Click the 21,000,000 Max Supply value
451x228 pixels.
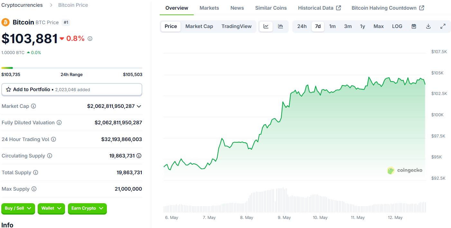pyautogui.click(x=128, y=189)
